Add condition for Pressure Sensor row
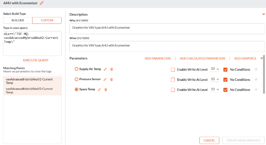Screen dimensions: 266x145 (256, 79)
